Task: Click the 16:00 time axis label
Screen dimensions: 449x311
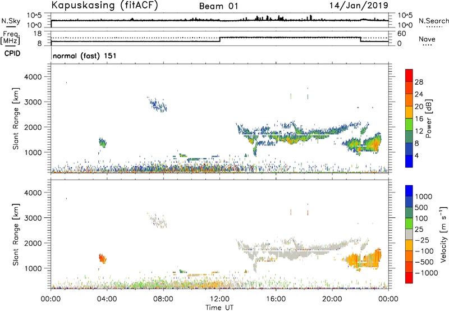Action: (x=276, y=299)
